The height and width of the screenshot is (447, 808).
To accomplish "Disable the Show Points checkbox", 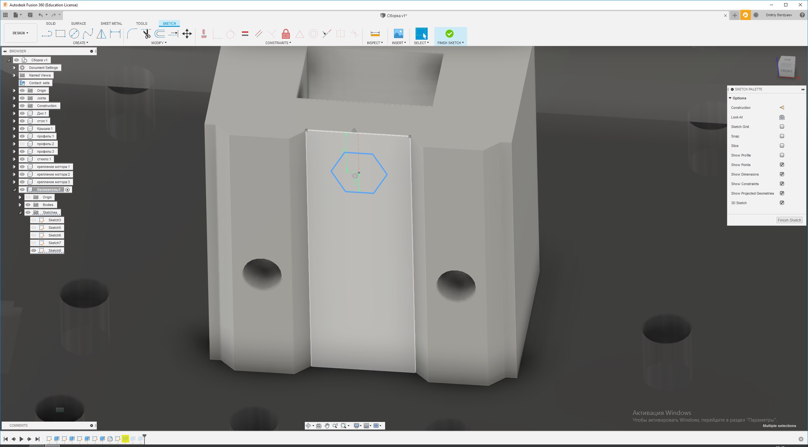I will coord(782,165).
